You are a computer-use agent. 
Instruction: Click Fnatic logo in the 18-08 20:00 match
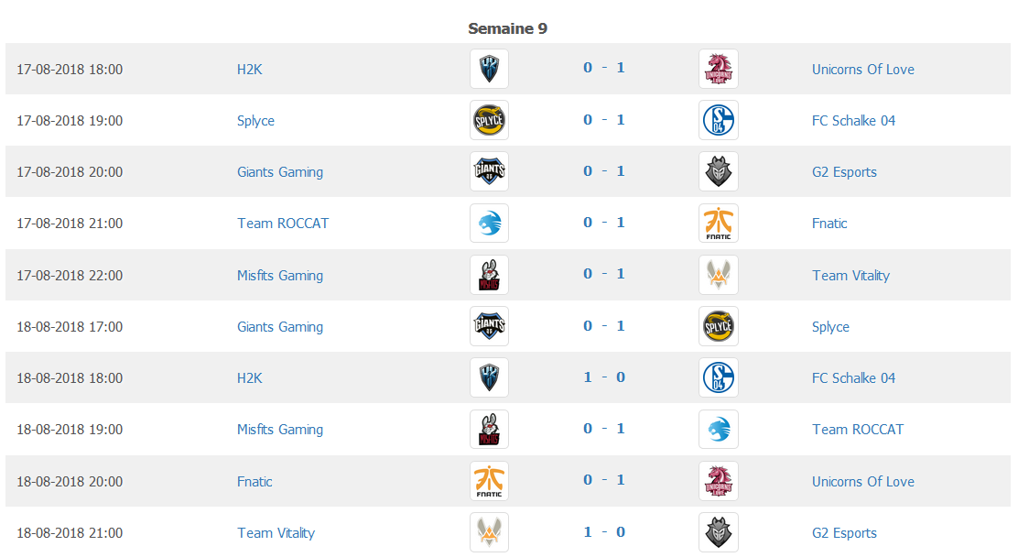click(489, 481)
